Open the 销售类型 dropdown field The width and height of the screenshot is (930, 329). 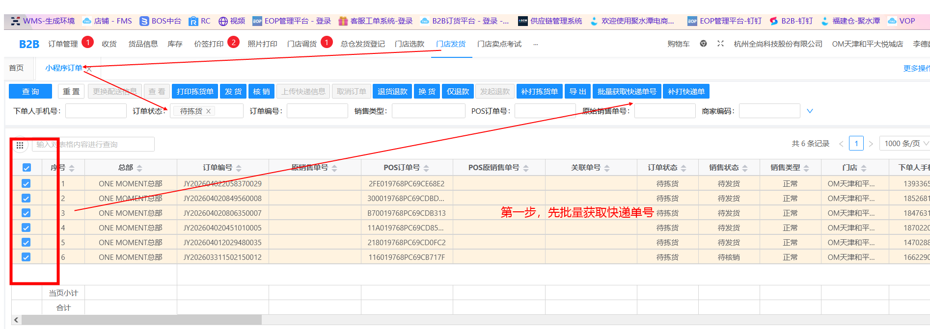(x=428, y=111)
